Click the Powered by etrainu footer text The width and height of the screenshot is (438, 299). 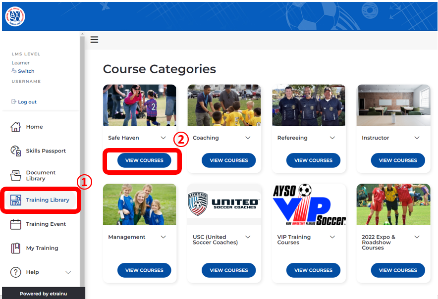point(43,294)
